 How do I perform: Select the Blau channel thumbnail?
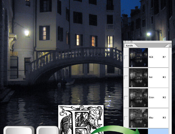coord(139,118)
